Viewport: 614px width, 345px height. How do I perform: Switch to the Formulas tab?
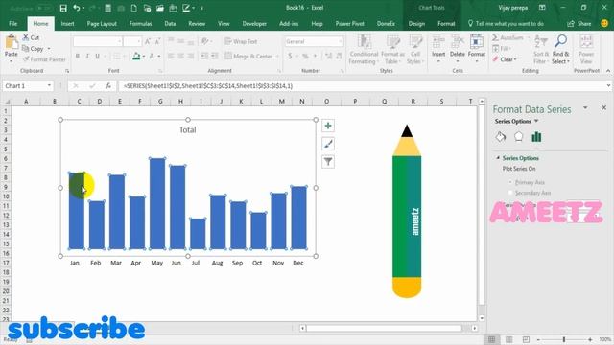(141, 23)
